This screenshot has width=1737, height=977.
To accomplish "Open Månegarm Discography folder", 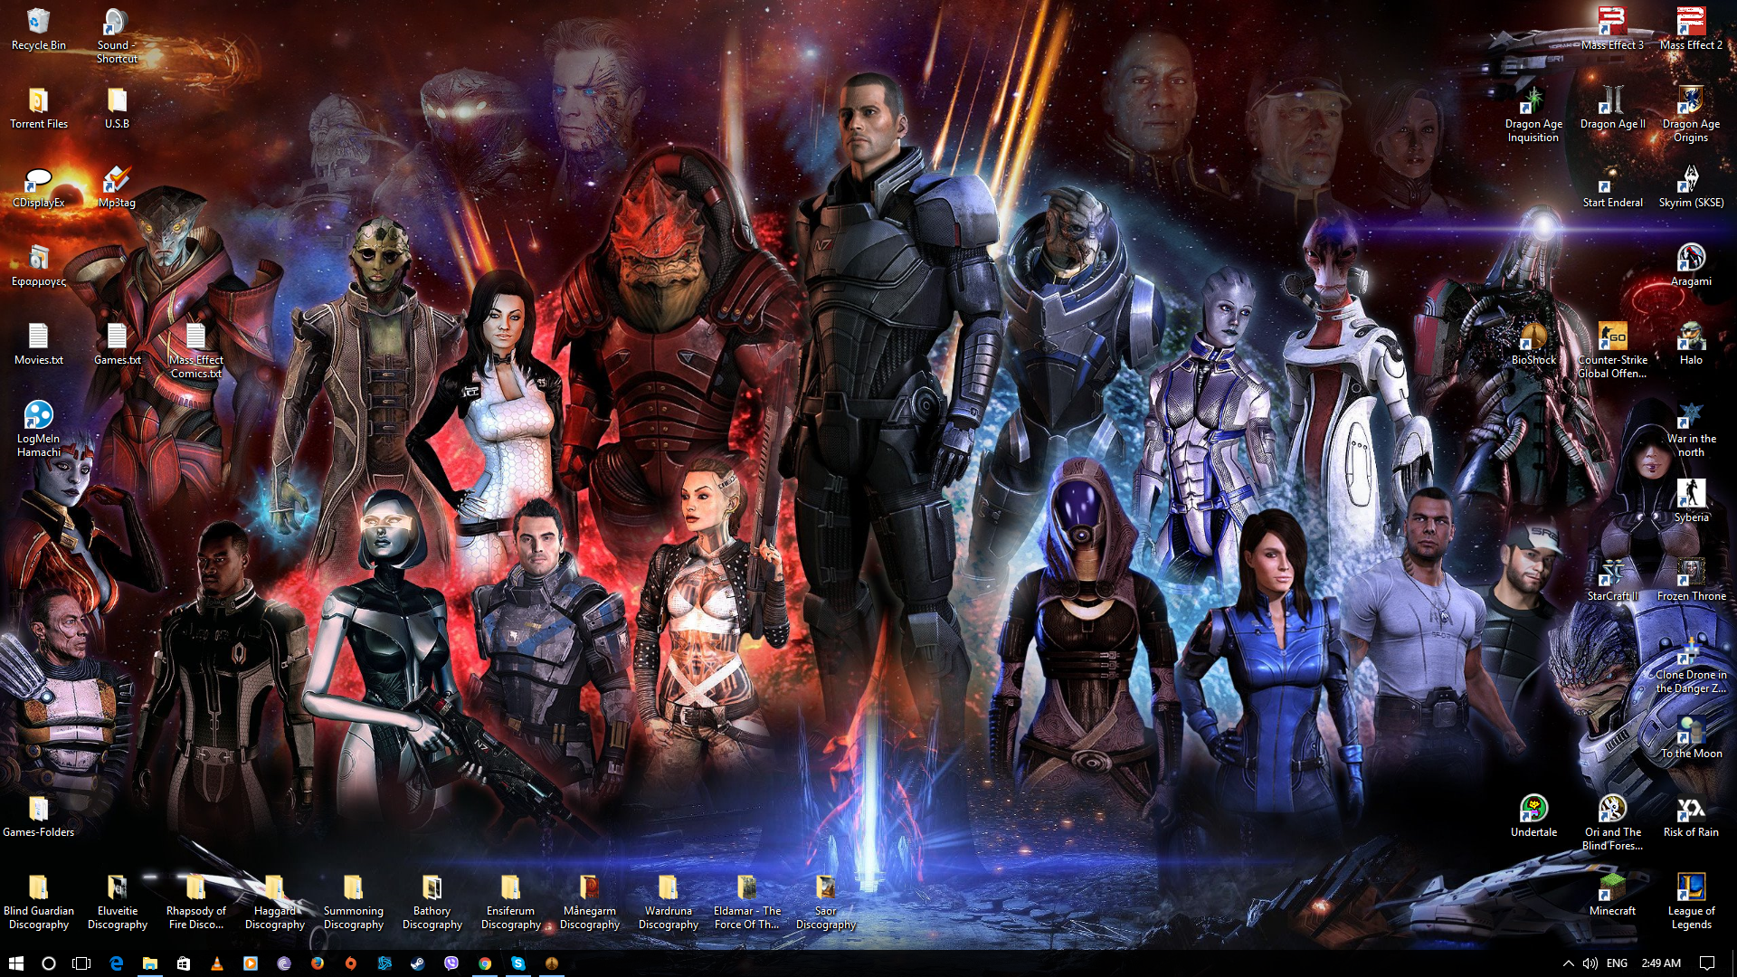I will tap(589, 902).
